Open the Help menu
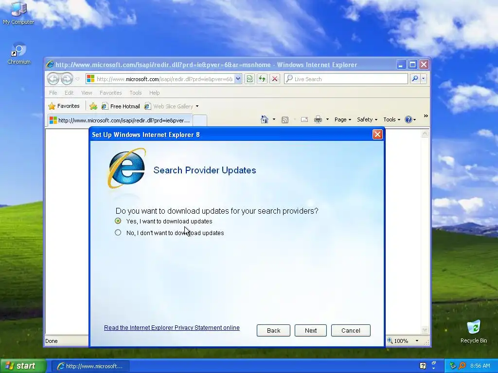Image resolution: width=498 pixels, height=373 pixels. (x=154, y=93)
